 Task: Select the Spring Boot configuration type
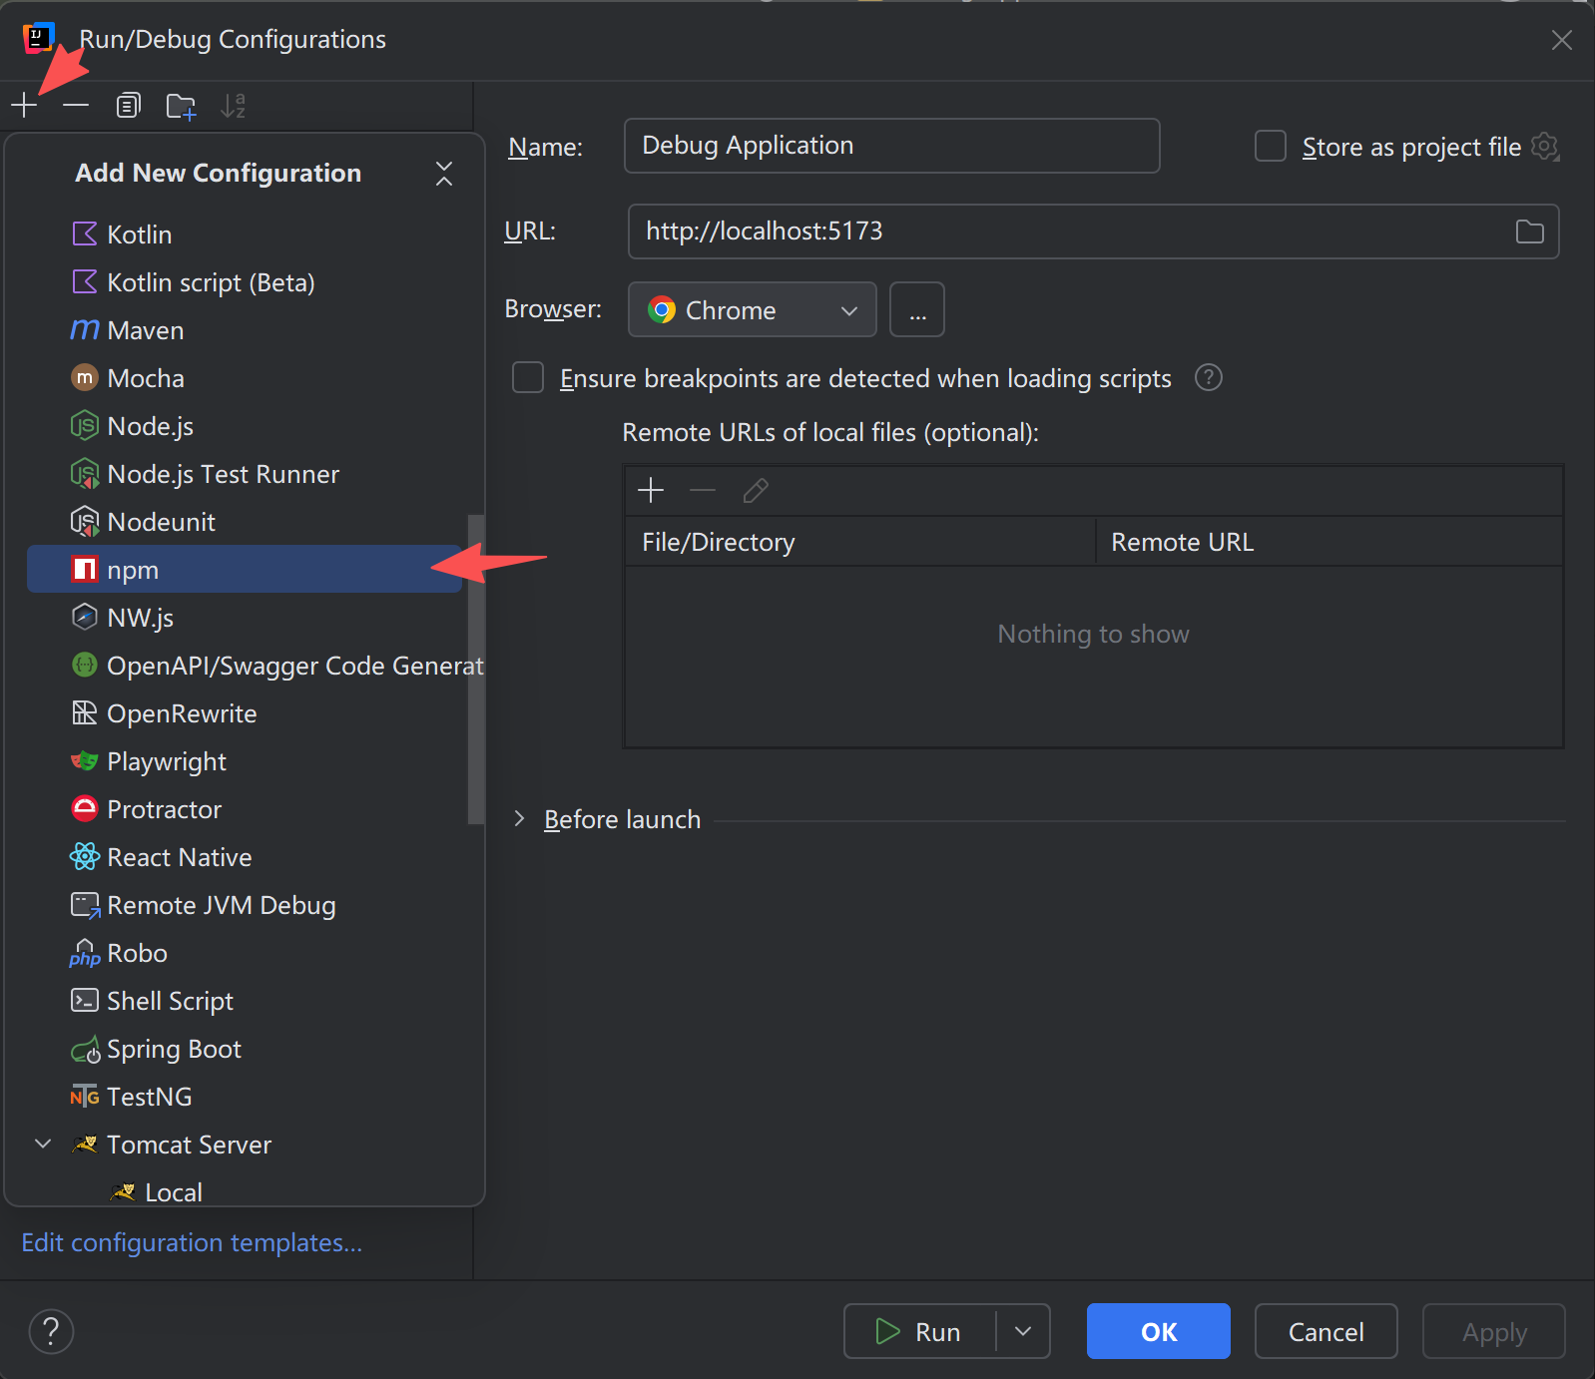[x=245, y=1049]
